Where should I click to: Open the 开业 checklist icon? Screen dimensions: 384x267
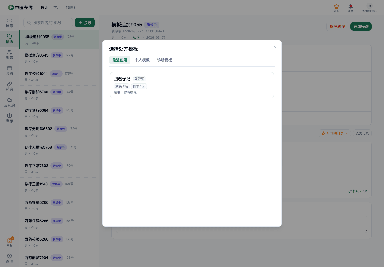(9, 242)
